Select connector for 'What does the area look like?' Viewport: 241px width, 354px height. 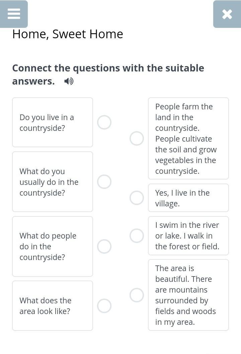click(104, 306)
